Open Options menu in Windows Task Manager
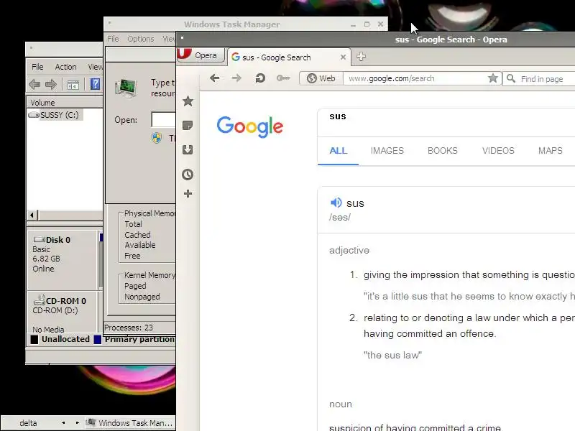This screenshot has height=431, width=575. [x=141, y=39]
